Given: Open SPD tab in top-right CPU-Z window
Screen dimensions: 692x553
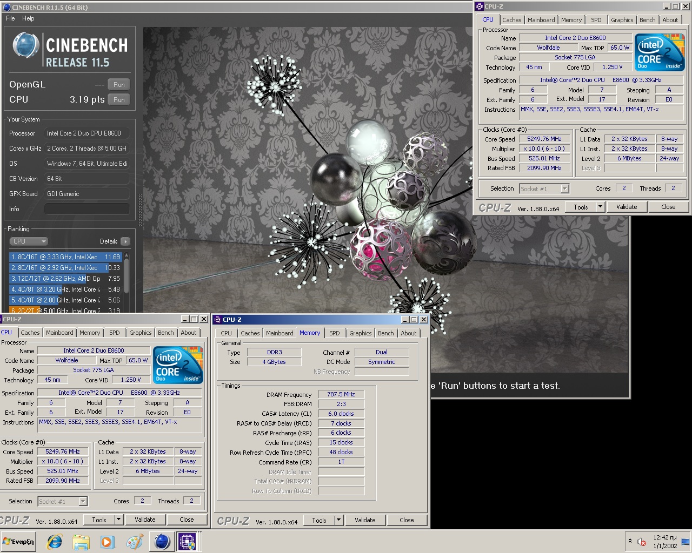Looking at the screenshot, I should (596, 20).
